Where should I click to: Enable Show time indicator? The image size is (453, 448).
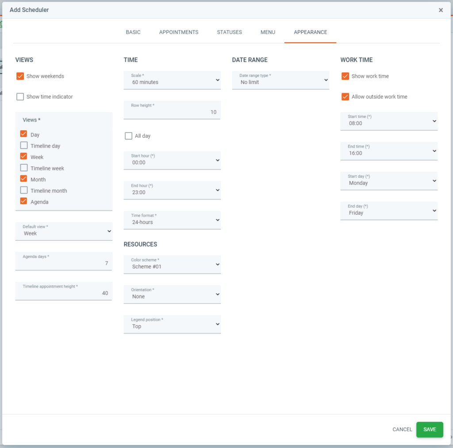20,97
